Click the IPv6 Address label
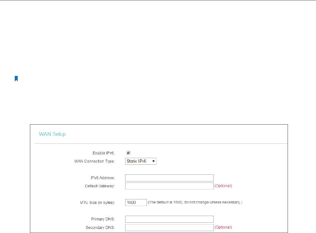 click(x=103, y=178)
